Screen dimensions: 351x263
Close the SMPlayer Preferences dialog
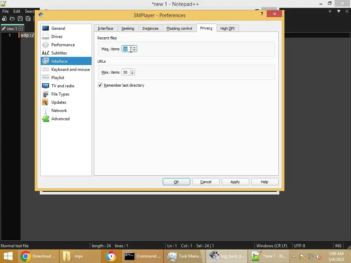pyautogui.click(x=274, y=14)
